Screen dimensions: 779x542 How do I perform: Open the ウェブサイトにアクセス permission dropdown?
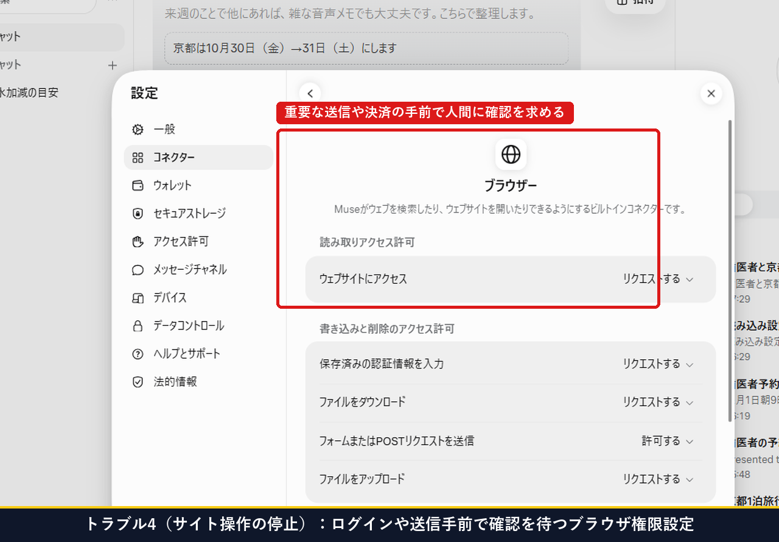658,279
